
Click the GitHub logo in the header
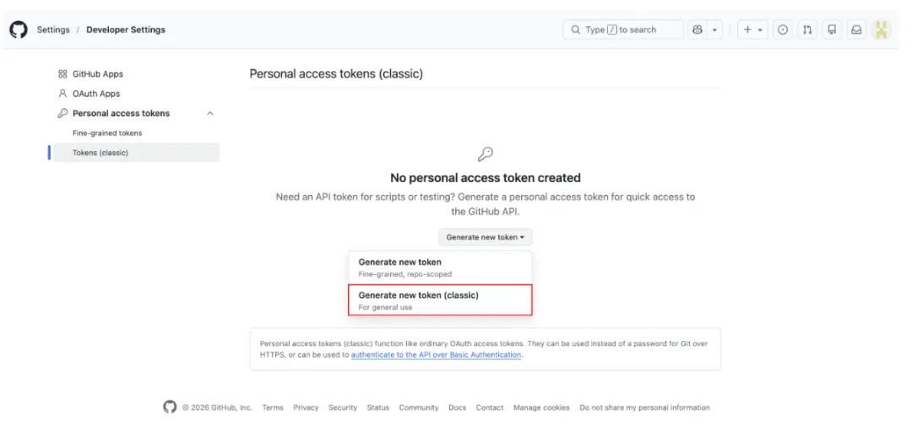pyautogui.click(x=19, y=30)
